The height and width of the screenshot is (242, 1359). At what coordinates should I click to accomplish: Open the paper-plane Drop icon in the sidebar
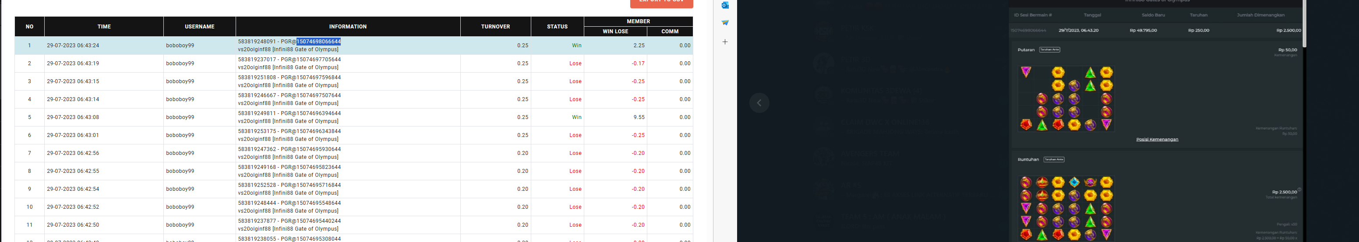tap(725, 23)
